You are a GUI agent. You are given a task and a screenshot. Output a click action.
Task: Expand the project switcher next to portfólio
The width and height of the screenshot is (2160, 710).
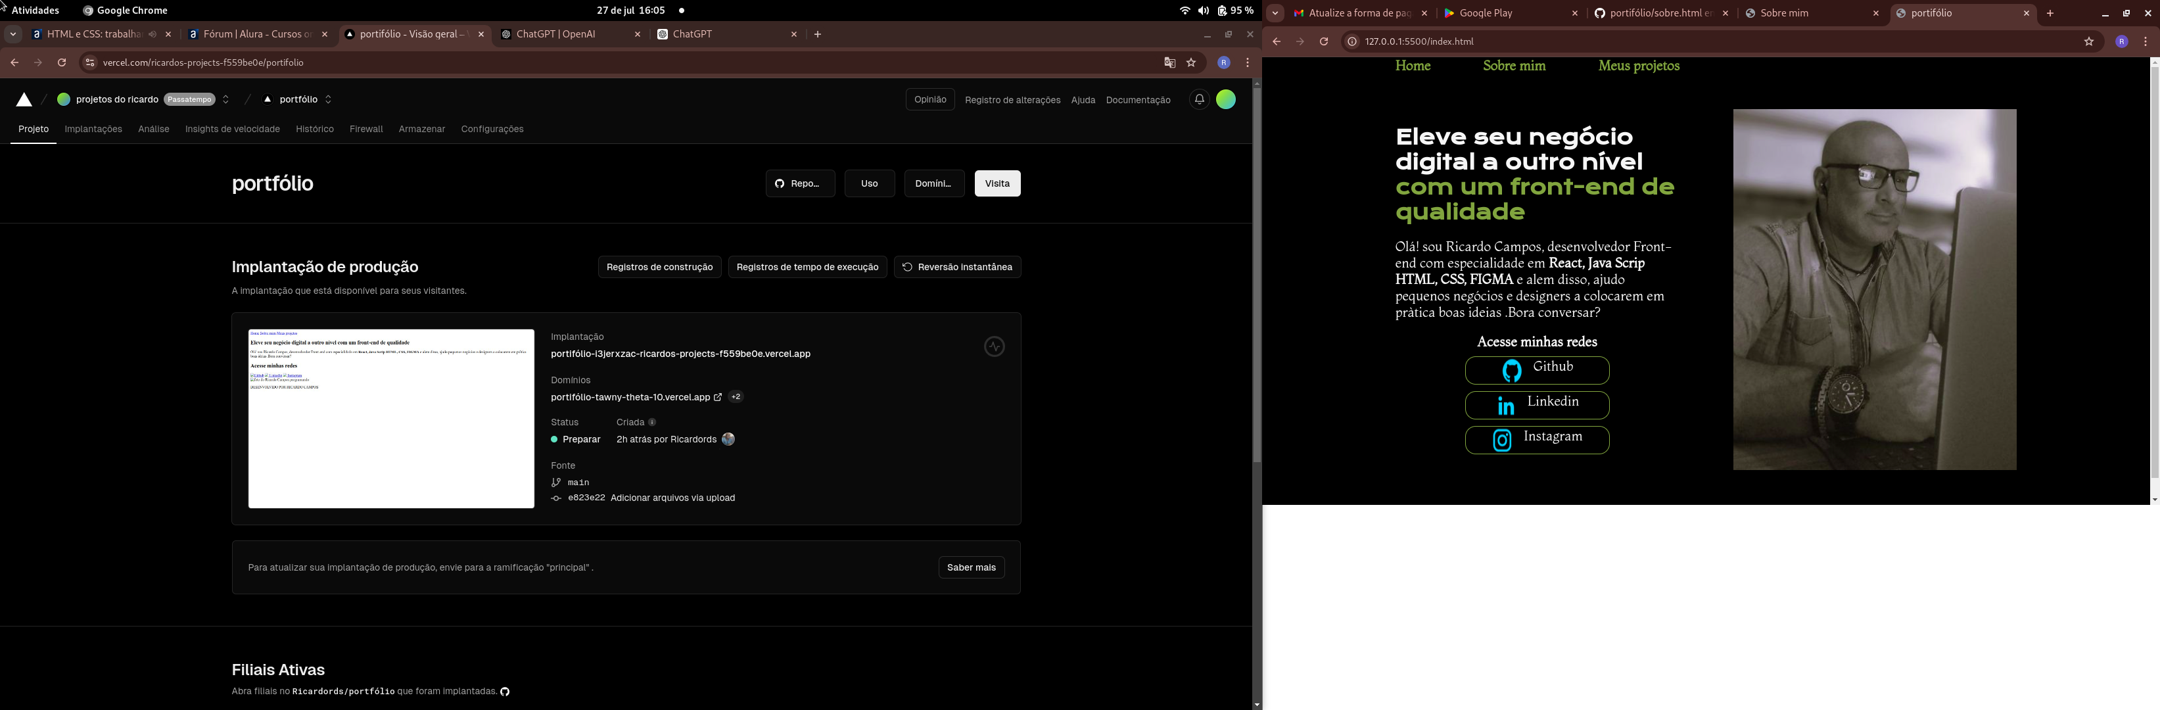(x=328, y=100)
